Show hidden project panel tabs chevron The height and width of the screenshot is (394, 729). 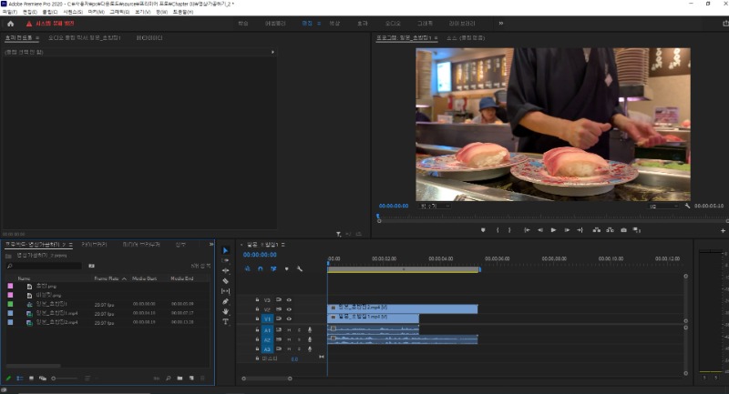[211, 244]
